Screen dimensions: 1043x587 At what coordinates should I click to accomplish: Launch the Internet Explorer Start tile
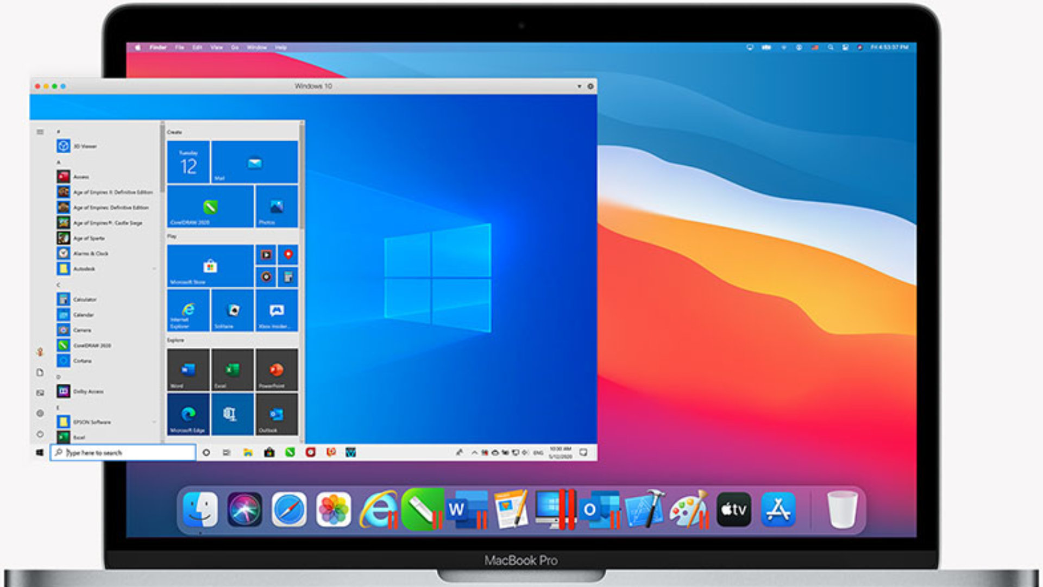189,310
